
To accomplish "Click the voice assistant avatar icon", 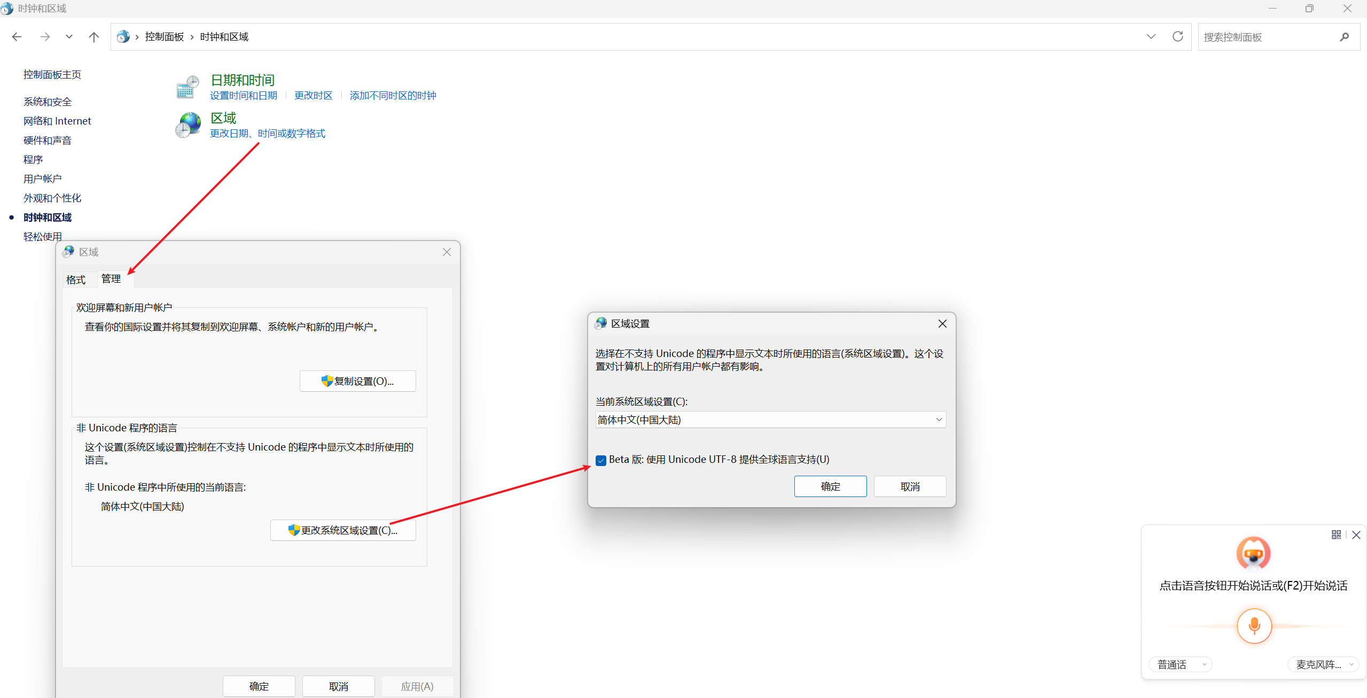I will coord(1254,553).
